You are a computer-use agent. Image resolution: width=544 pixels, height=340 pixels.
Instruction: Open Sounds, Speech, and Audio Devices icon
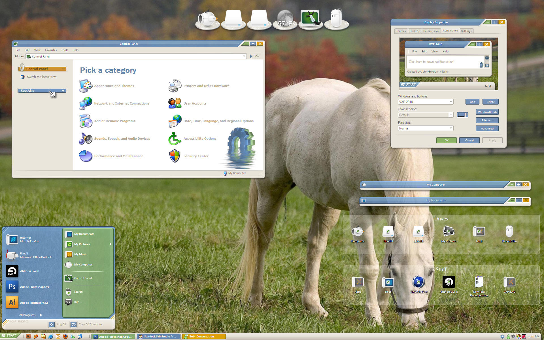point(86,139)
